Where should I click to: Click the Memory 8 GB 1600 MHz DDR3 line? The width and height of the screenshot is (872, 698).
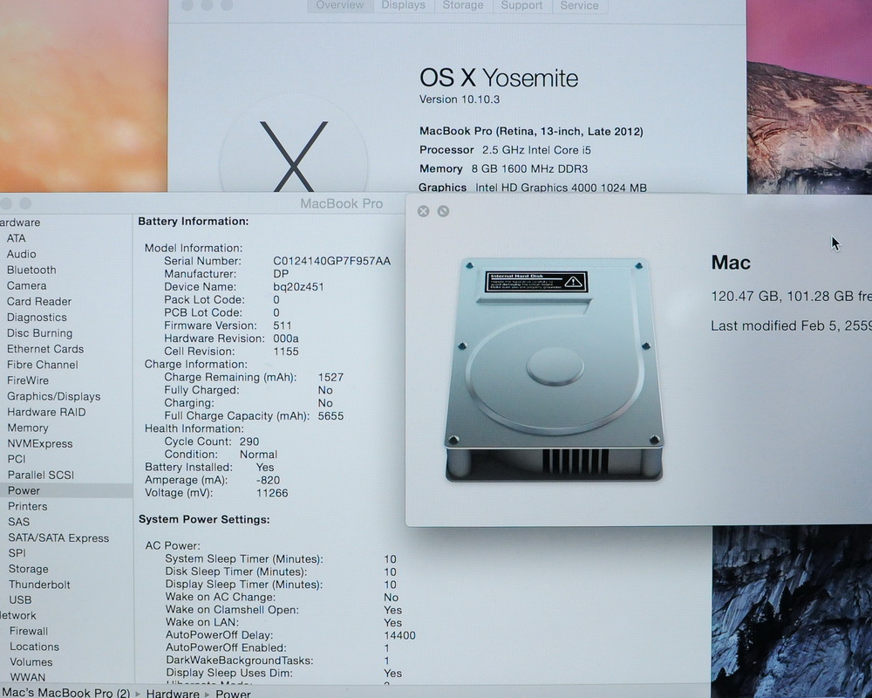click(503, 169)
